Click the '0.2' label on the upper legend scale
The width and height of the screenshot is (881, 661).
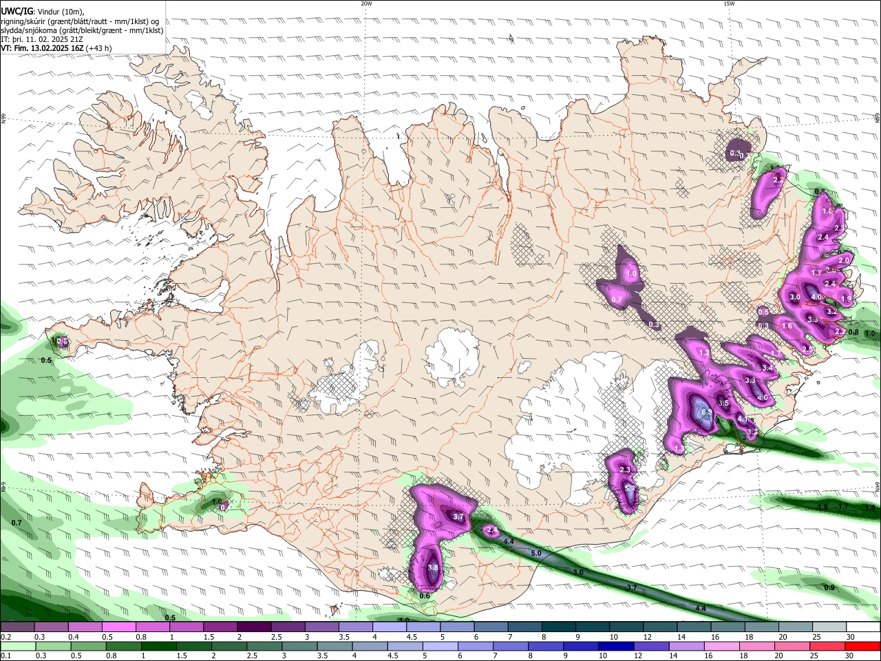click(6, 637)
